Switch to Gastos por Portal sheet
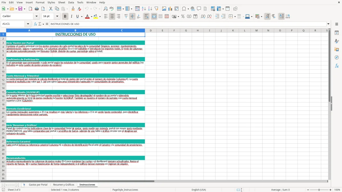Screen dimensions: 342x192 pos(38,185)
